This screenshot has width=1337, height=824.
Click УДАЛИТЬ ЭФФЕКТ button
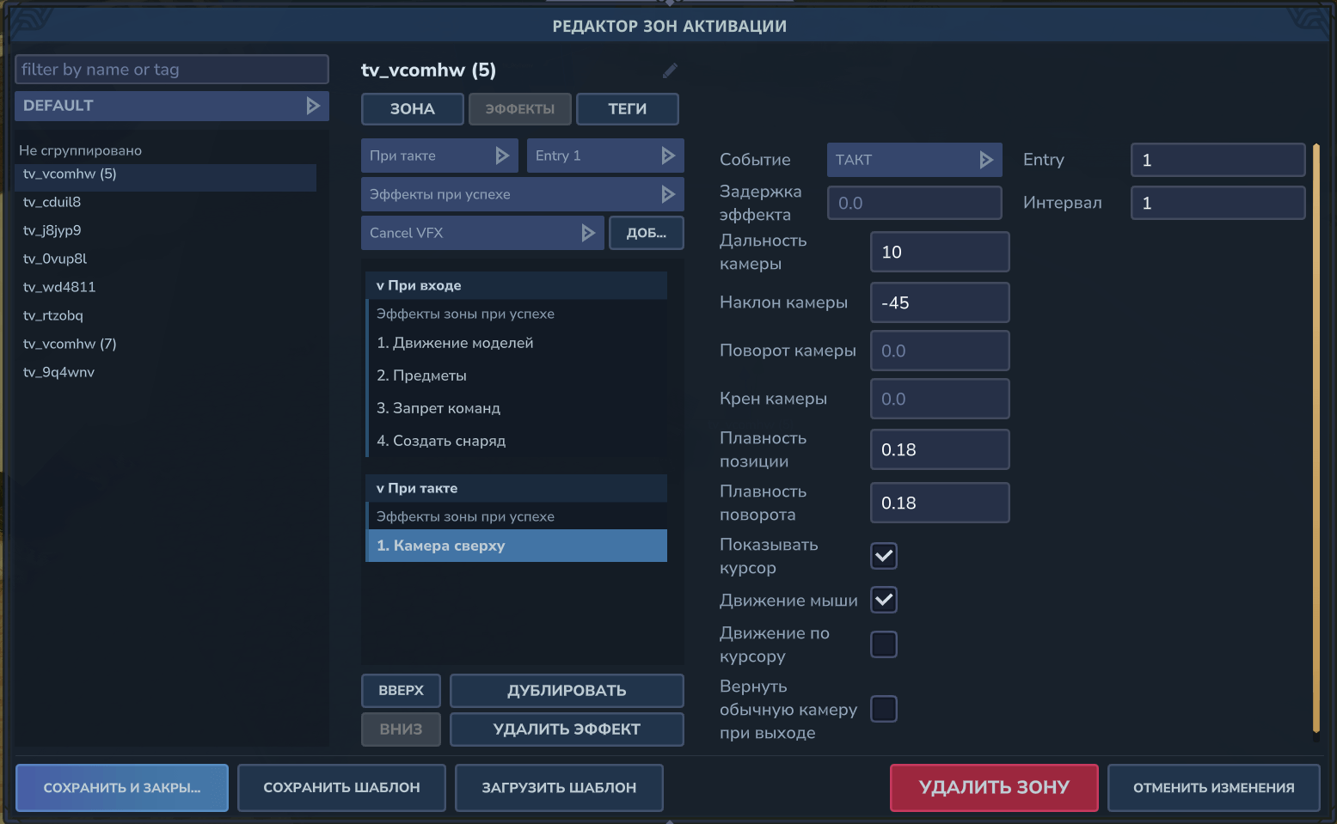pyautogui.click(x=567, y=729)
